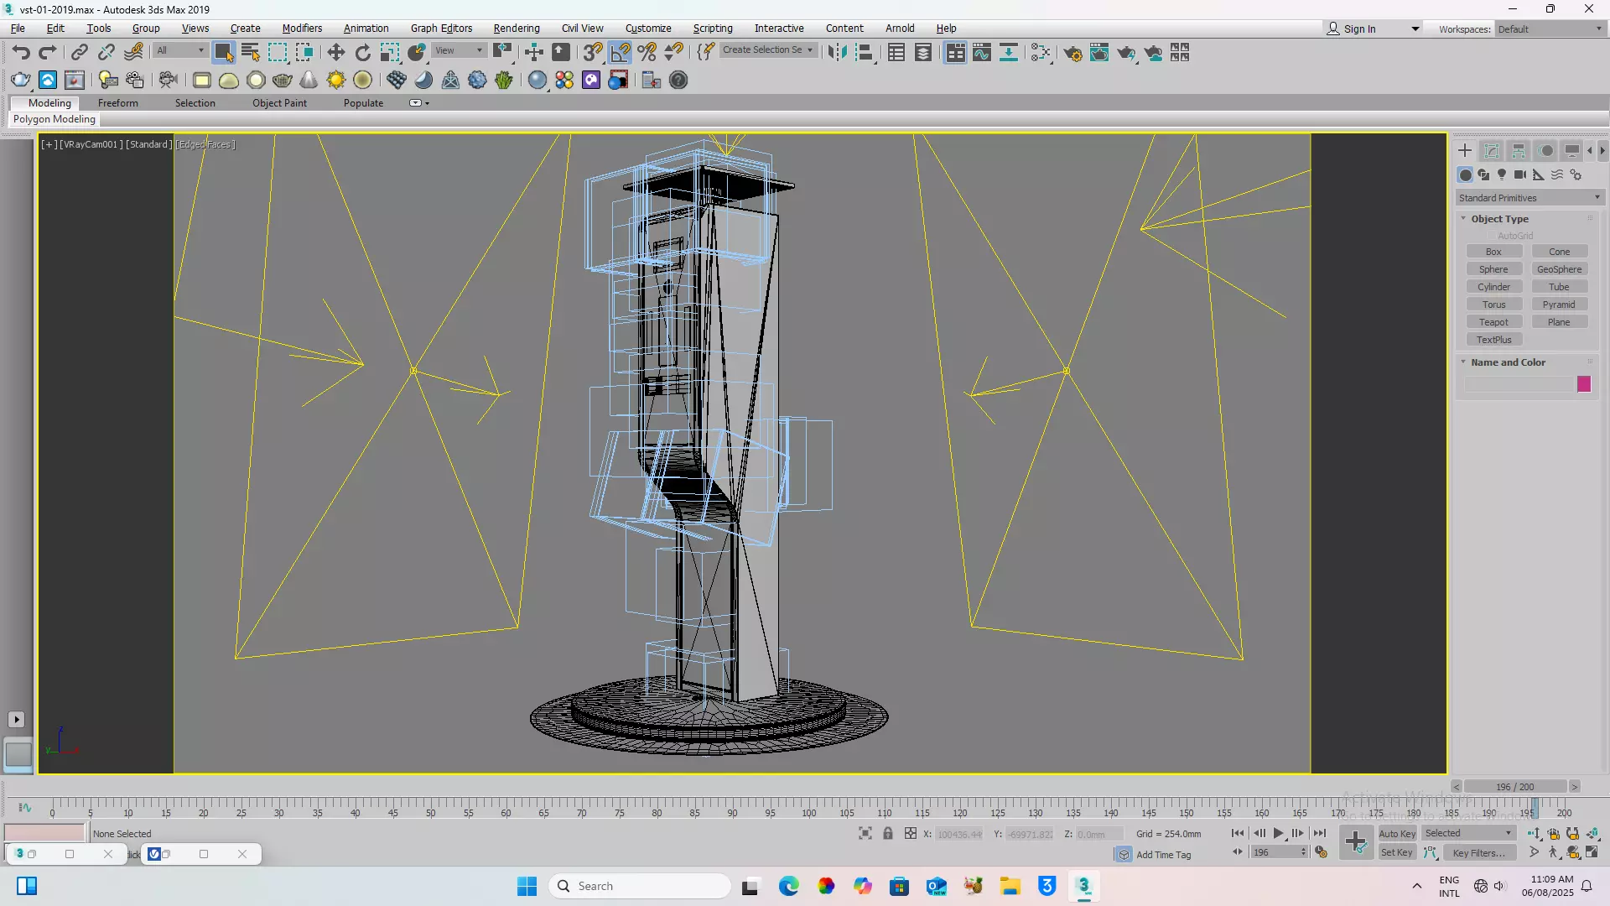
Task: Select the Rotate tool
Action: (x=362, y=53)
